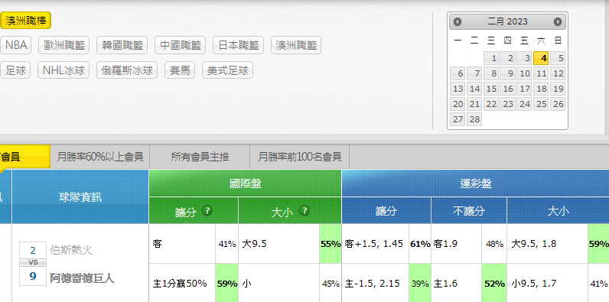Pick February 26 in the calendar
The image size is (609, 302).
point(558,104)
